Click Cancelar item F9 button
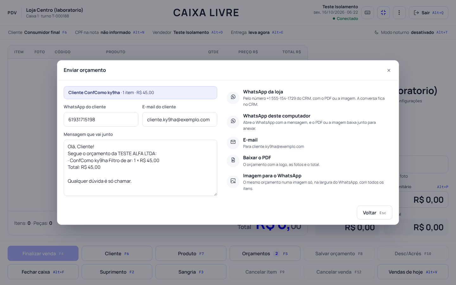Viewport: 456px width, 285px height. (265, 272)
